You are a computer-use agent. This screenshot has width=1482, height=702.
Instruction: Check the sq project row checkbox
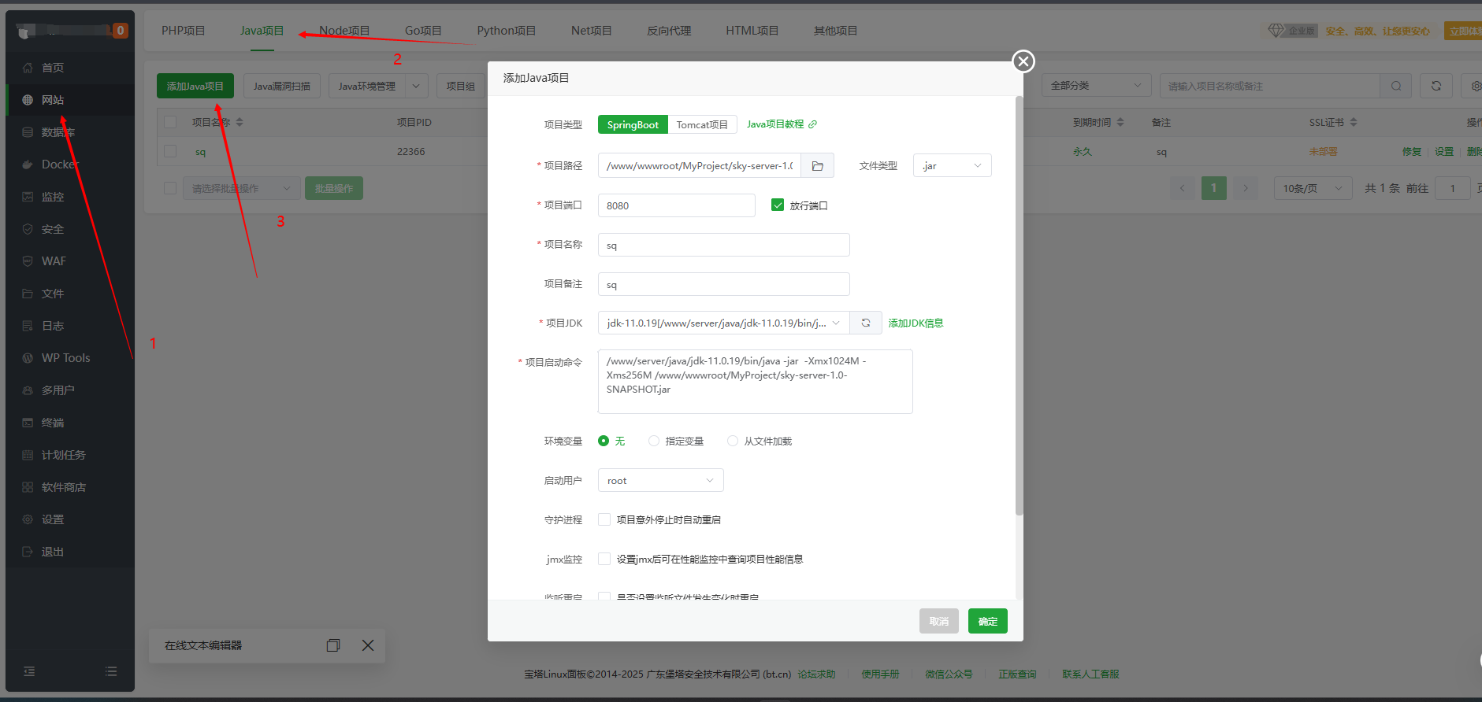[x=170, y=151]
